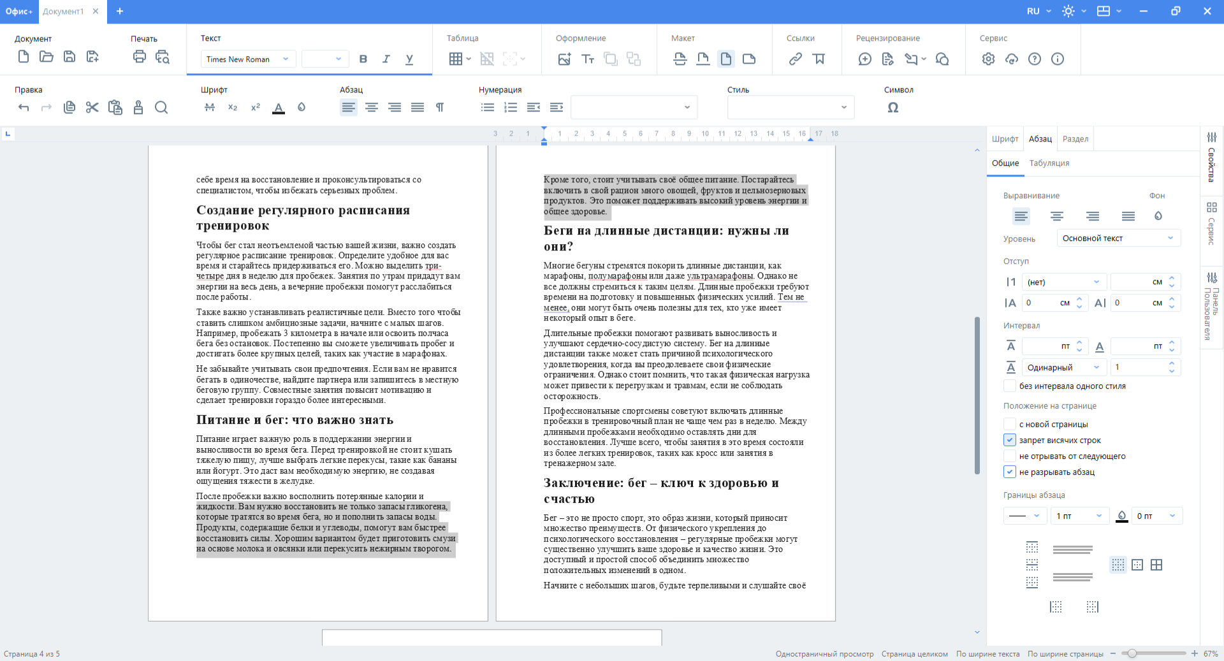This screenshot has height=661, width=1224.
Task: Toggle bold formatting in the Текст section
Action: pos(363,59)
